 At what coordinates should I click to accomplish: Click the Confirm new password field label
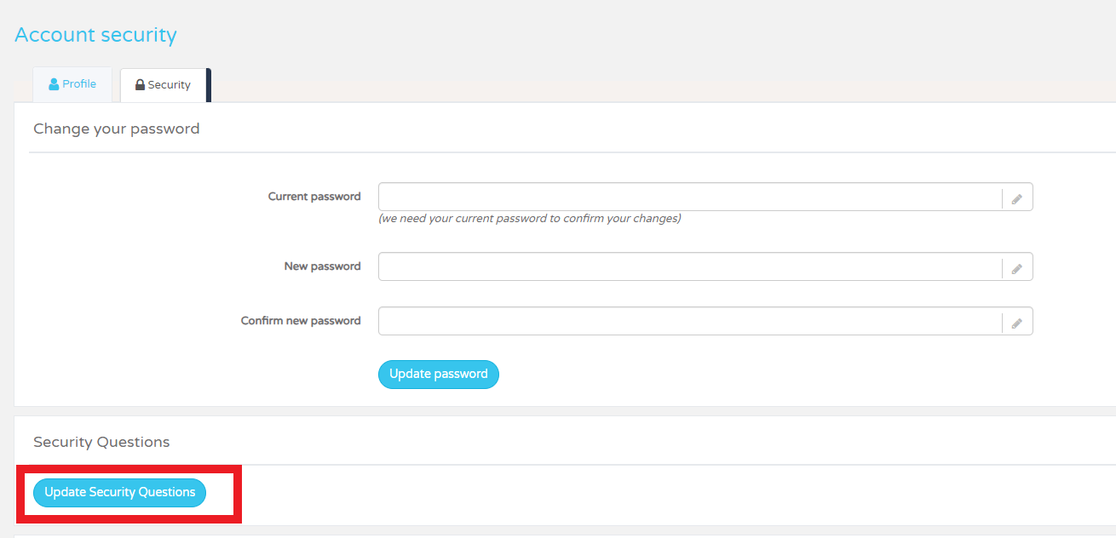301,320
